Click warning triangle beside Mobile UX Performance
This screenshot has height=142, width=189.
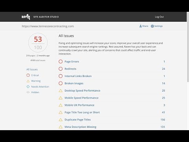coord(61,105)
